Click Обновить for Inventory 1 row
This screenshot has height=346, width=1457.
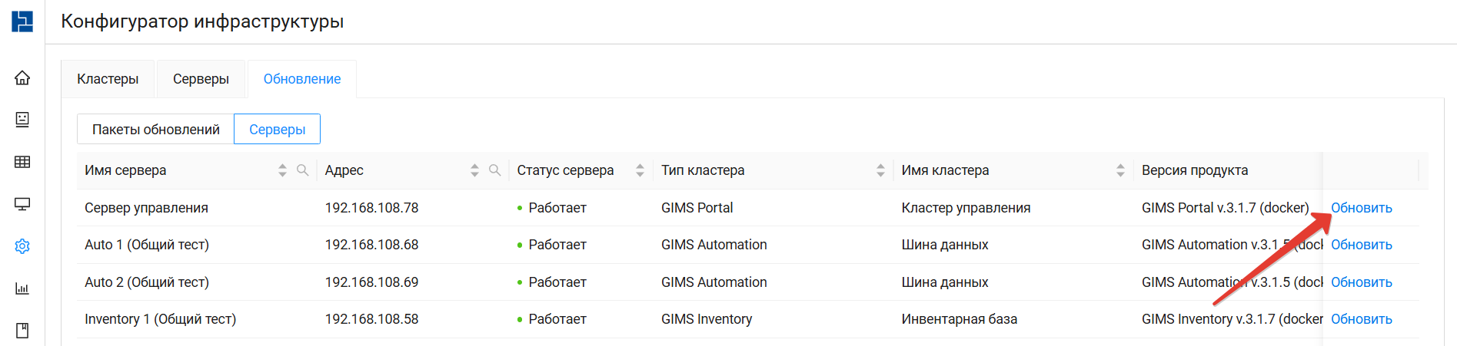click(1361, 319)
